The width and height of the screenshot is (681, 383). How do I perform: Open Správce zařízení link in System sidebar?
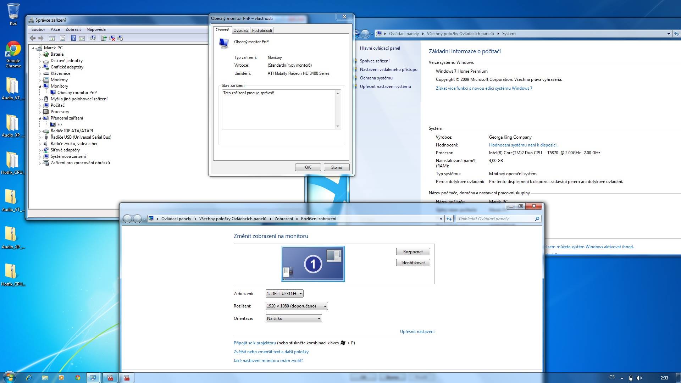[375, 61]
